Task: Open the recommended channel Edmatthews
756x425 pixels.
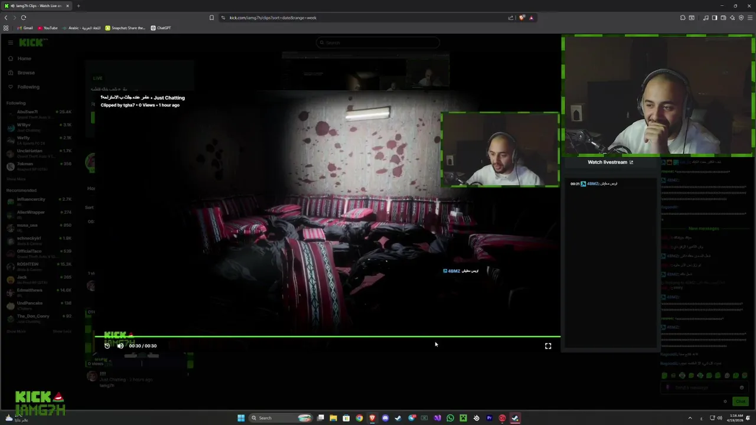Action: coord(39,292)
